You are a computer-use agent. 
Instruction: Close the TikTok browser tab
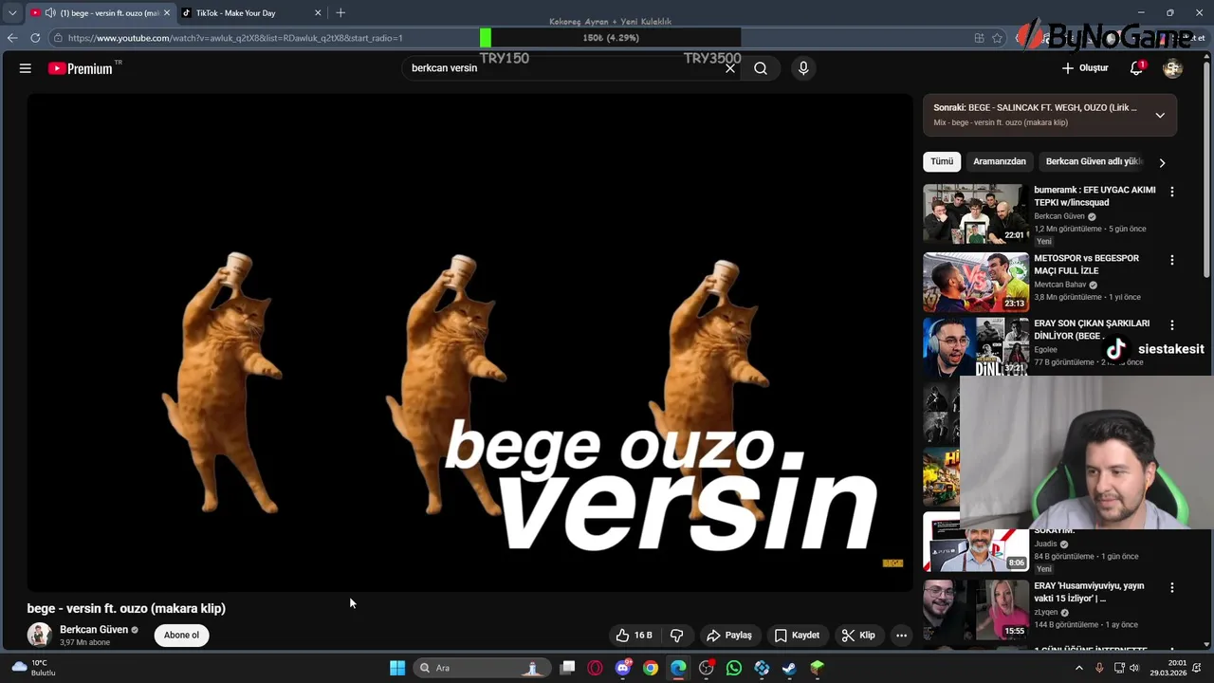coord(318,13)
